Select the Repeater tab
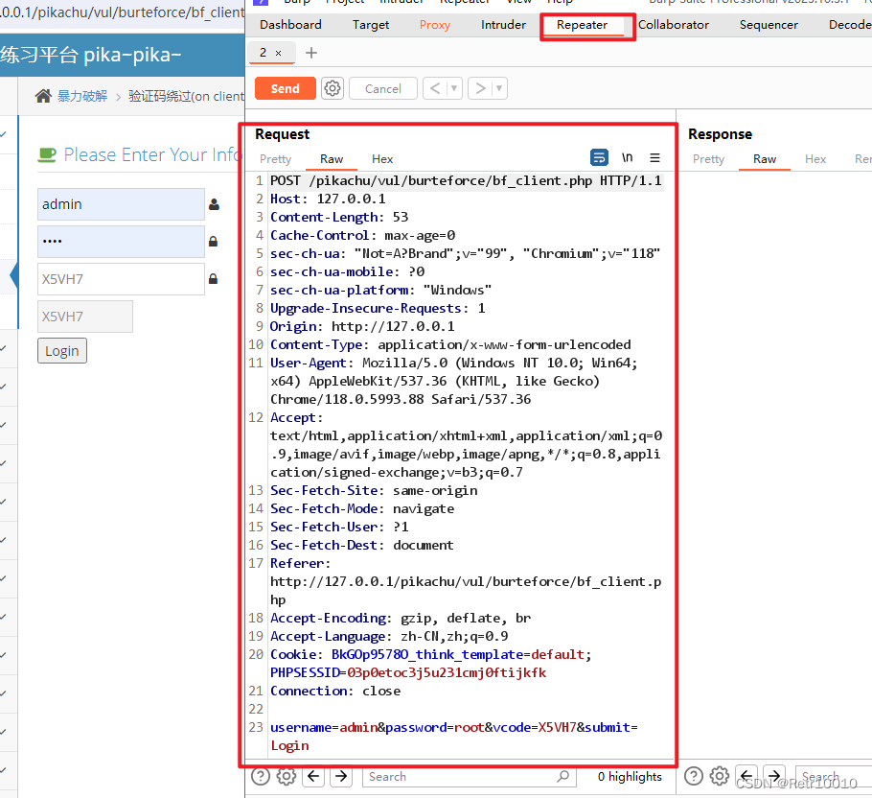 tap(582, 25)
